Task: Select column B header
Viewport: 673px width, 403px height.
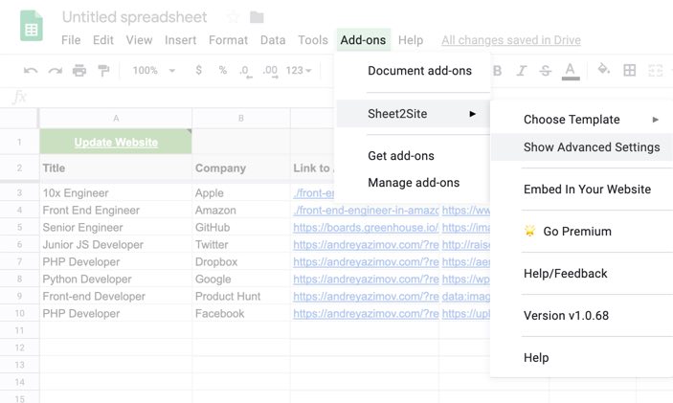Action: pyautogui.click(x=241, y=118)
